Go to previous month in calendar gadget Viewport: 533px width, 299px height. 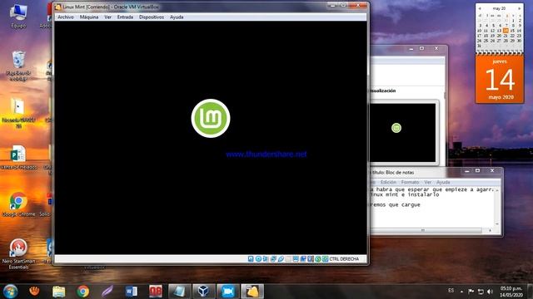[480, 8]
